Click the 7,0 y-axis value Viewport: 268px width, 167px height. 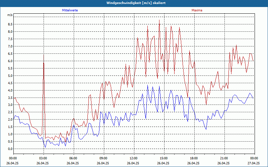pyautogui.click(x=10, y=46)
